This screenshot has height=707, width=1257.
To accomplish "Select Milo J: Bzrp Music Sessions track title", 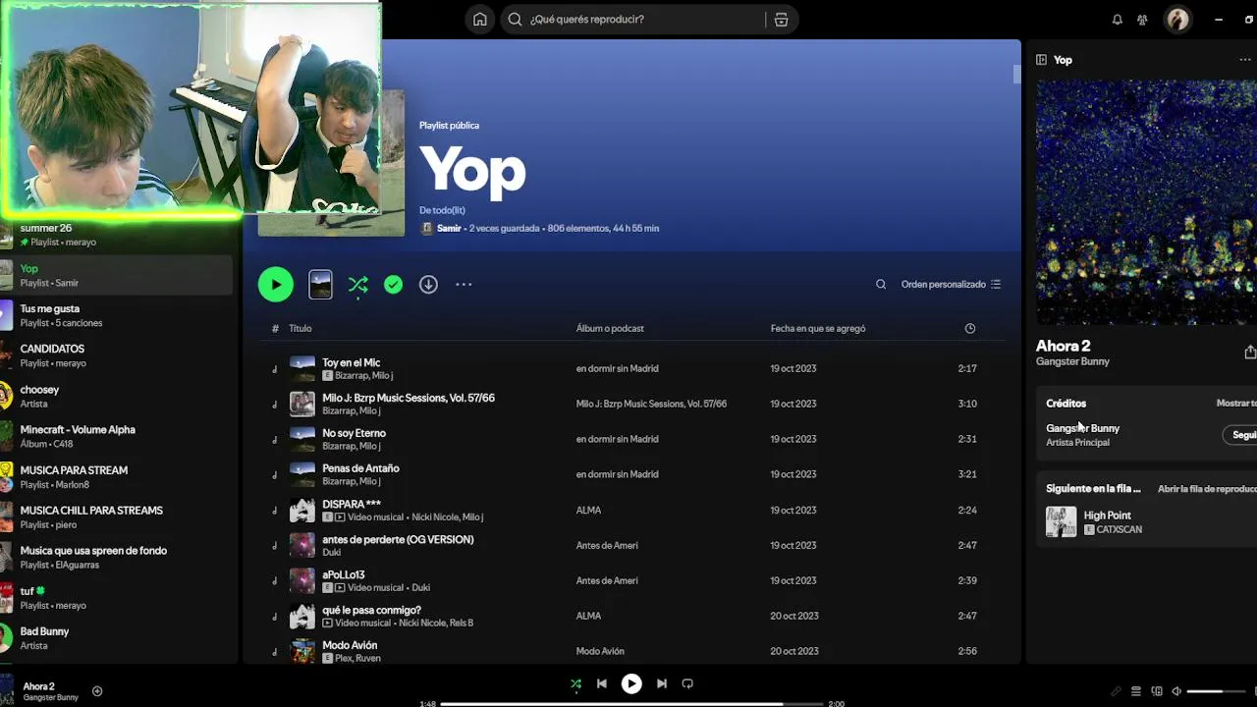I will 409,398.
